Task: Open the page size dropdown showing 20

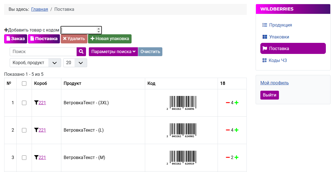Action: [x=75, y=63]
